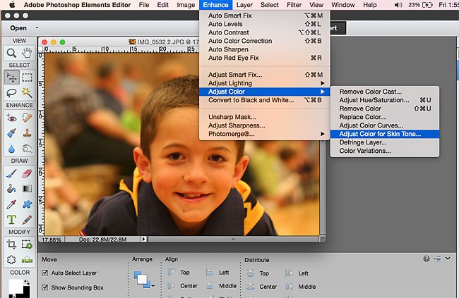Click the horizontal scrollbar of image window

233,239
